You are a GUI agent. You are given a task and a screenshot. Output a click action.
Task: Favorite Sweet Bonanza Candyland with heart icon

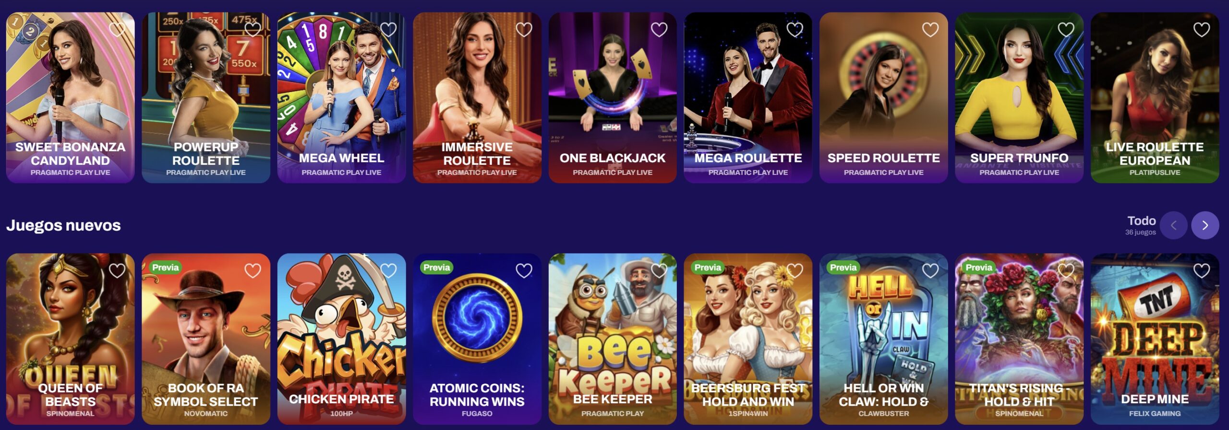(117, 30)
